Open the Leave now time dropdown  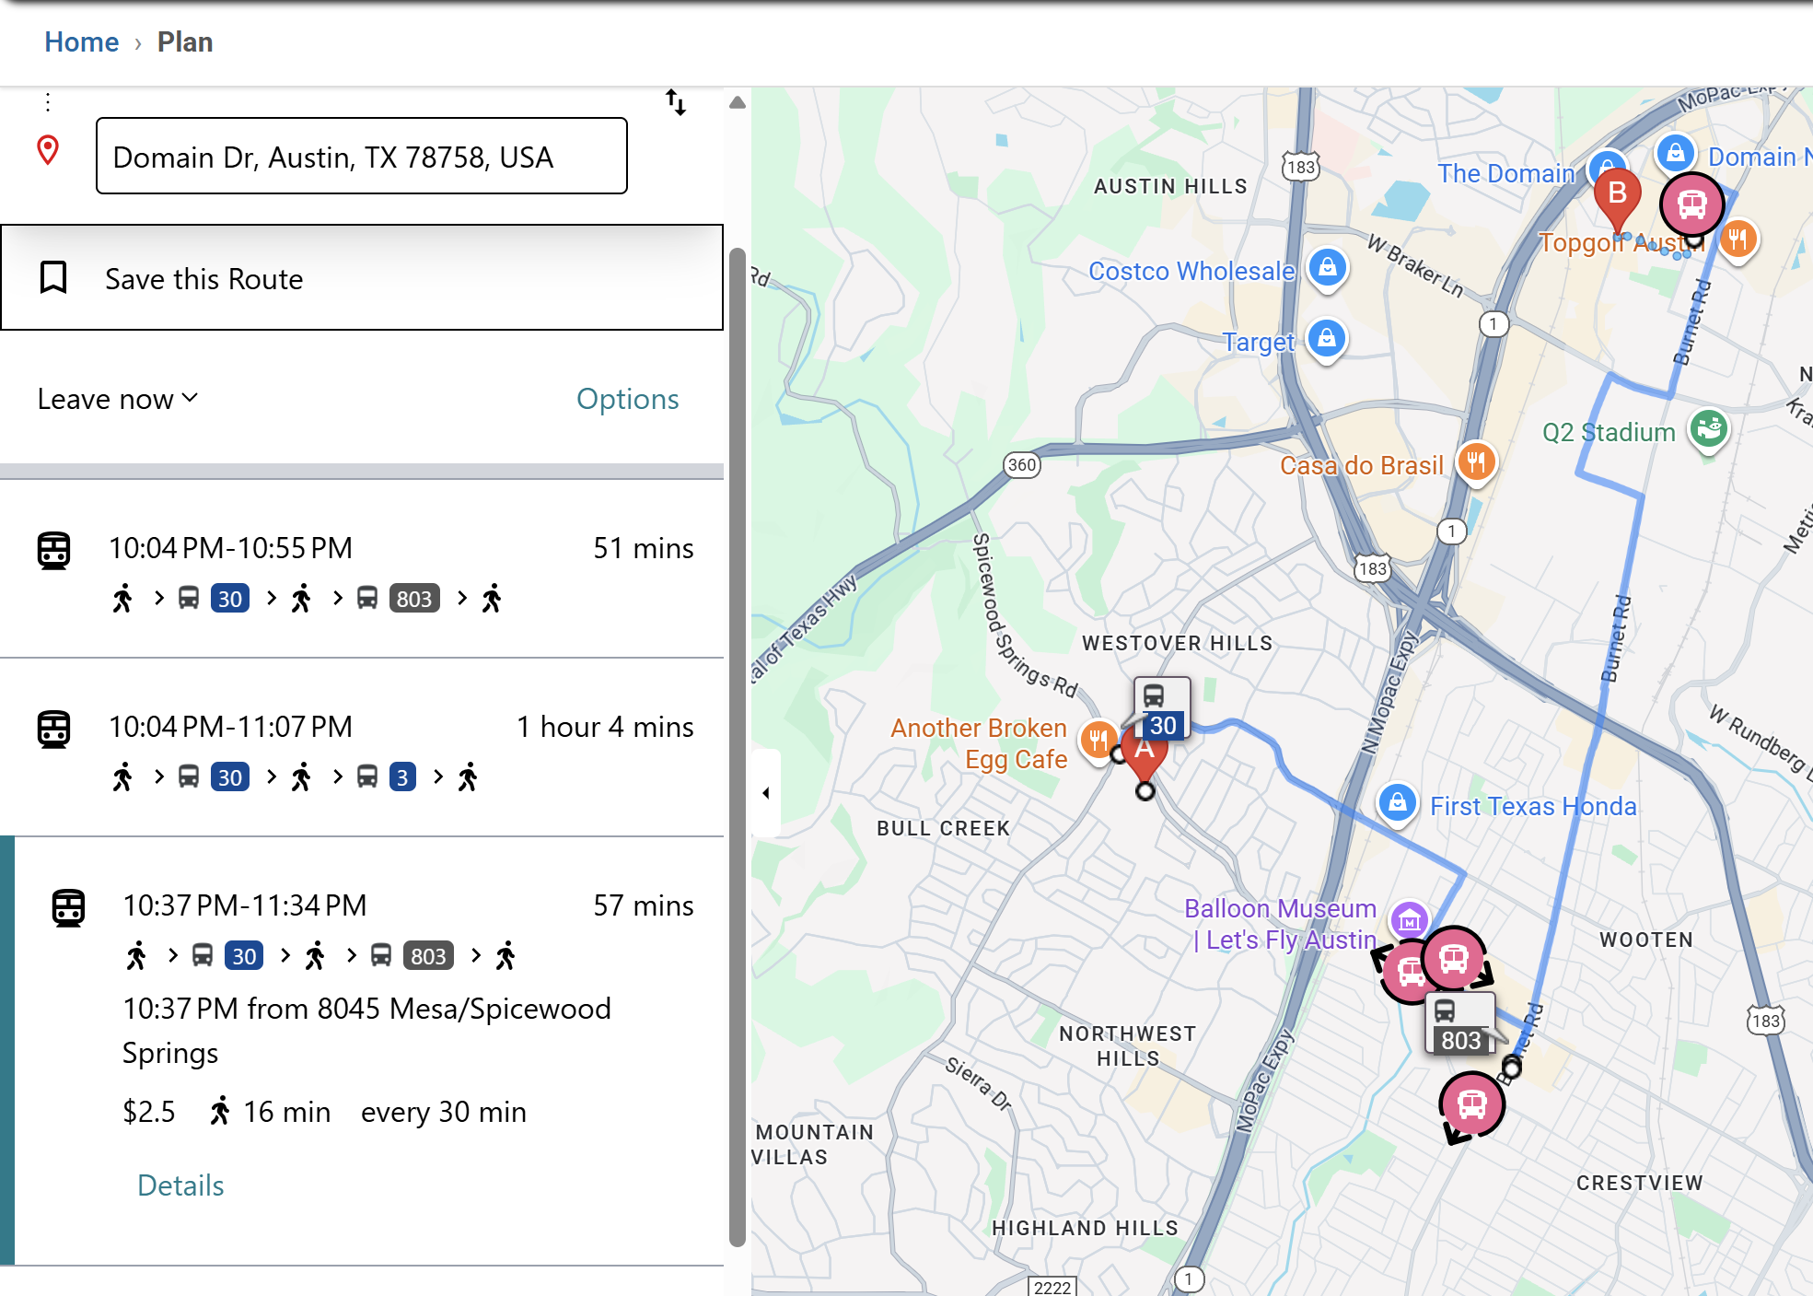(118, 399)
